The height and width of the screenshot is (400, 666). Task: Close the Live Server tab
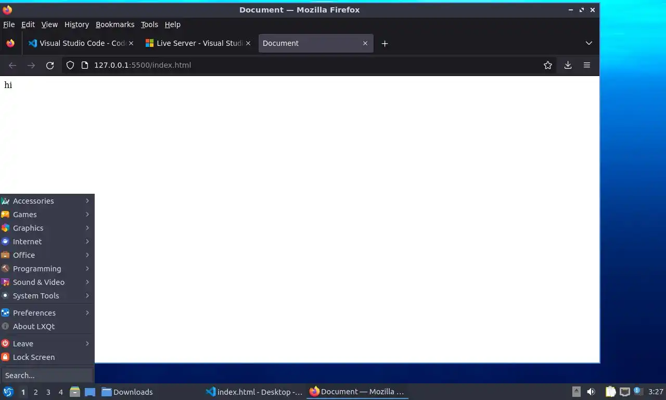point(248,43)
